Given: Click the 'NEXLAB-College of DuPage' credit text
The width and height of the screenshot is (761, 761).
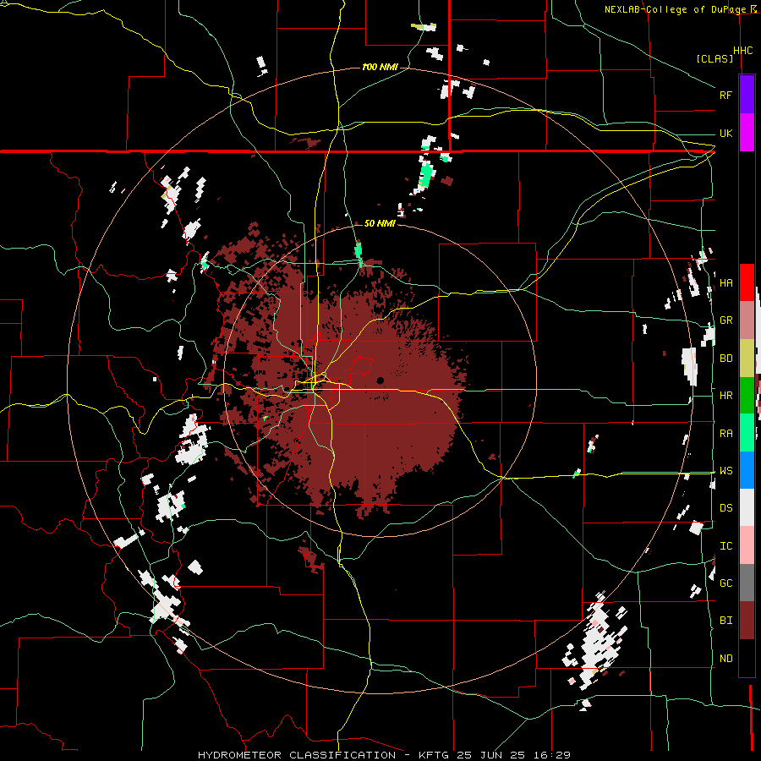Looking at the screenshot, I should coord(675,9).
